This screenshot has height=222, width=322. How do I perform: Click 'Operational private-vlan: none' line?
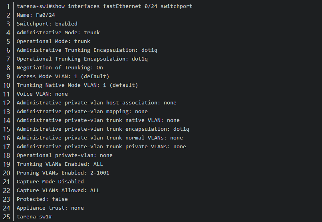click(64, 155)
